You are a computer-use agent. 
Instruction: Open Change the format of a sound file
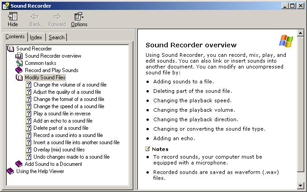[x=69, y=99]
